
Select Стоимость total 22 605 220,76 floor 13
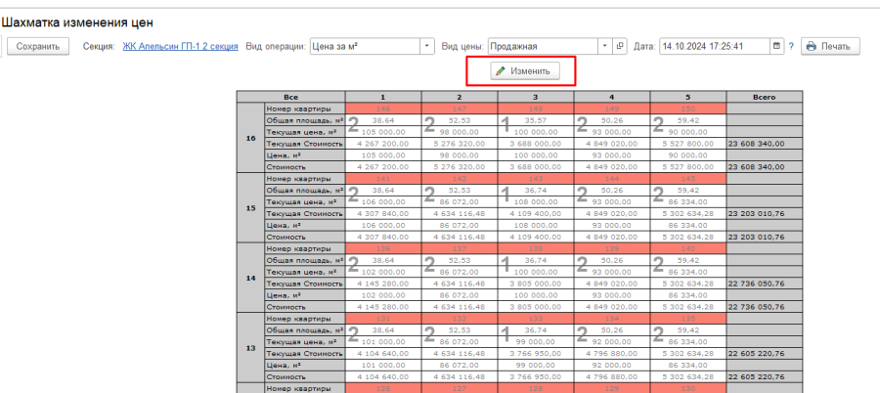pos(765,376)
